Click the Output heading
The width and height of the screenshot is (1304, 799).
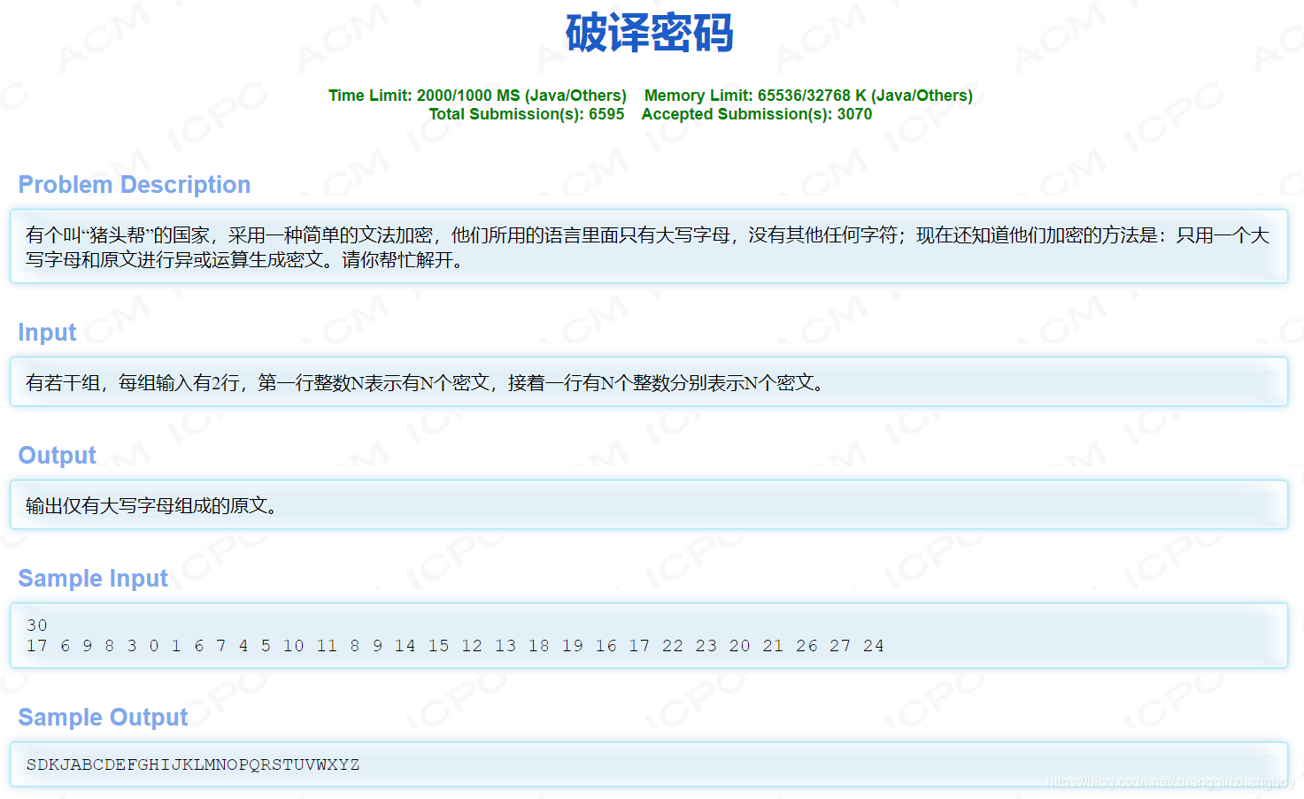click(x=58, y=456)
